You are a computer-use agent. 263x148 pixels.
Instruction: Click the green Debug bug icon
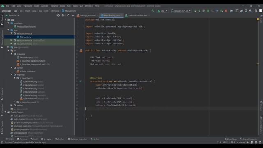[208, 11]
